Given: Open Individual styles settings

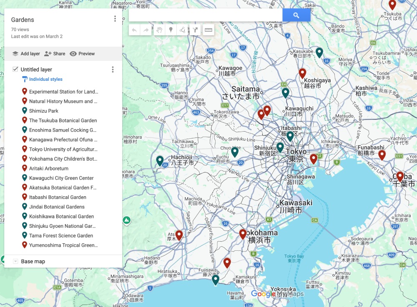Looking at the screenshot, I should tap(45, 79).
